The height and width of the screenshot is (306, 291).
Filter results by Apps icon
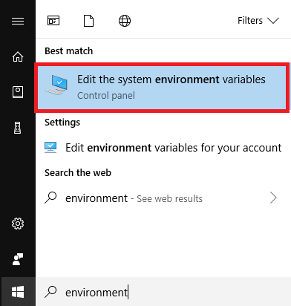click(x=53, y=21)
